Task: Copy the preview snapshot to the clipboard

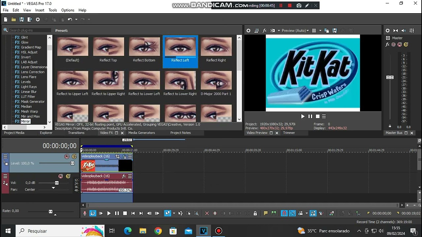Action: [x=327, y=31]
